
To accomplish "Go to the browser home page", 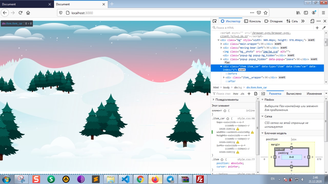I will [x=28, y=13].
